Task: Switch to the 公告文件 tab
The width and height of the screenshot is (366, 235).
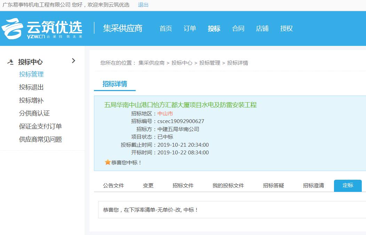Action: click(113, 186)
